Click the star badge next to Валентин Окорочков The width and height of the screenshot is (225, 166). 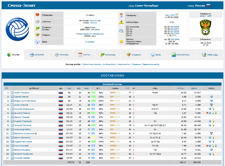pos(35,133)
